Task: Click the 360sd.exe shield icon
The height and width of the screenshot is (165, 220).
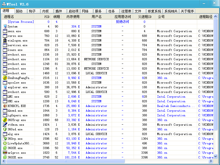Action: click(5, 129)
